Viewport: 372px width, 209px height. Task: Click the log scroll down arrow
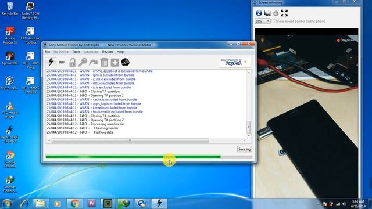pyautogui.click(x=249, y=136)
